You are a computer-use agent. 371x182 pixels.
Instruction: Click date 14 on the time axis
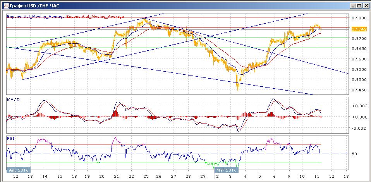[x=45, y=177]
